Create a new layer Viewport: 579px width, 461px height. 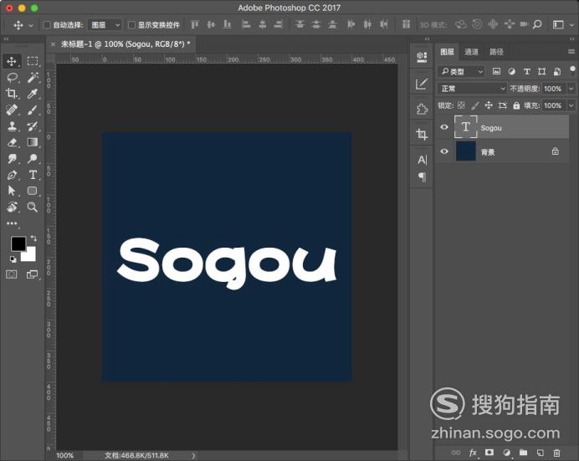coord(541,452)
